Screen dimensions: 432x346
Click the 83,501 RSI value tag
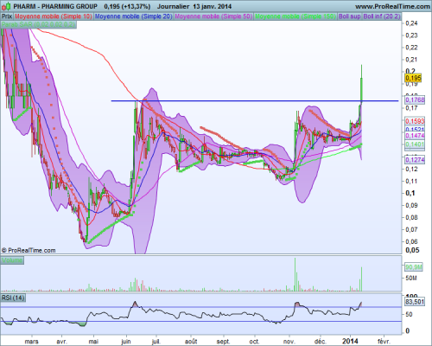point(415,302)
